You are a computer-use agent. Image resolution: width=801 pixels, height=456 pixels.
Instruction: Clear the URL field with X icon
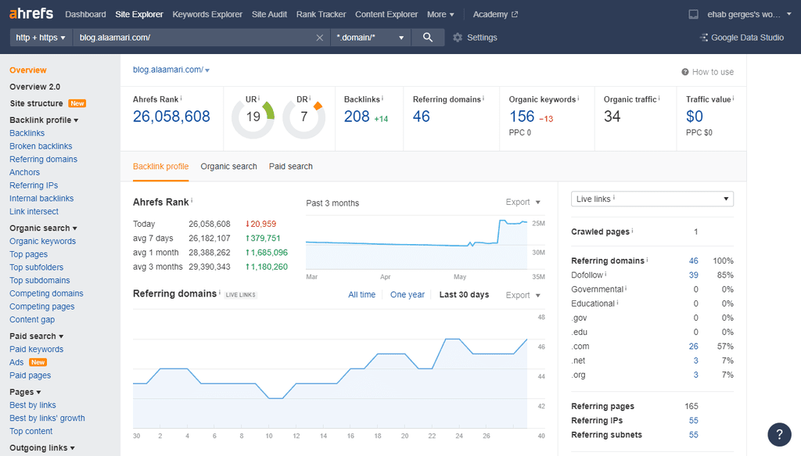320,38
